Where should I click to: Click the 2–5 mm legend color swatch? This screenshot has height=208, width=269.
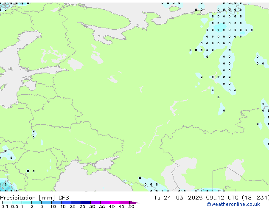coord(36,202)
